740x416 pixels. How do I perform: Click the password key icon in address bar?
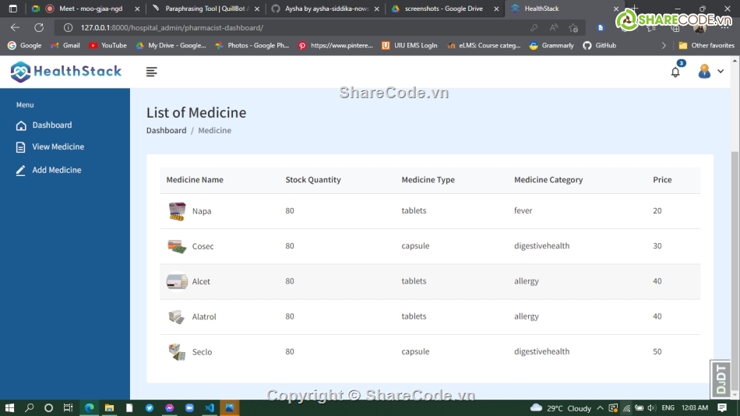tap(534, 28)
